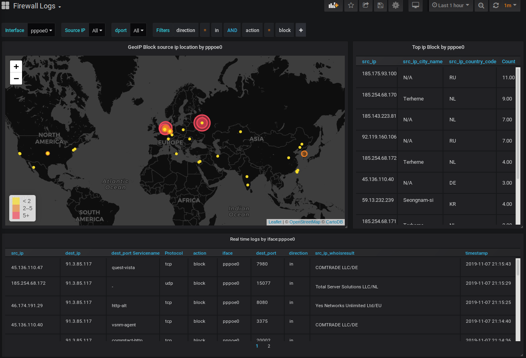
Task: Zoom out on the GeoIP map
Action: click(x=16, y=78)
